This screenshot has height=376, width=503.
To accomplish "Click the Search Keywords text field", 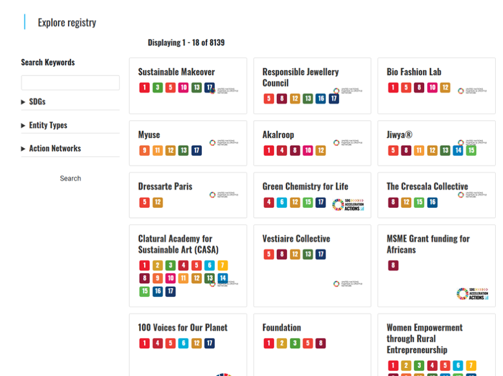I will 70,83.
